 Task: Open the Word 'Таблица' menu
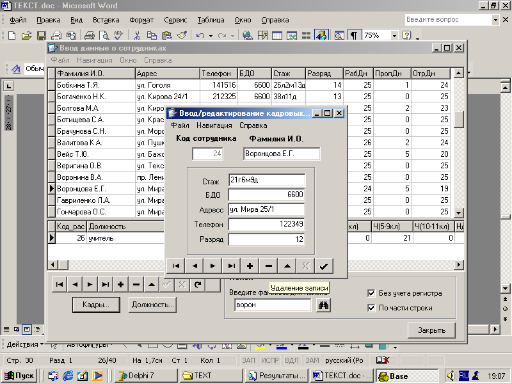[x=211, y=20]
